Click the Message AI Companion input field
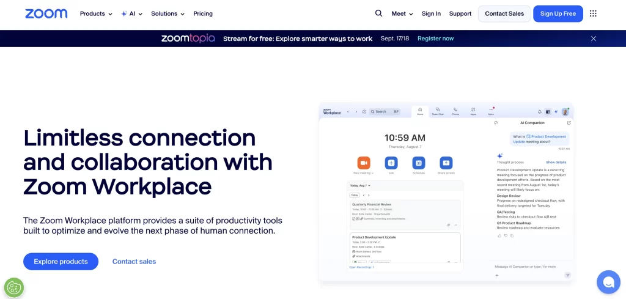The height and width of the screenshot is (299, 626). click(x=525, y=267)
